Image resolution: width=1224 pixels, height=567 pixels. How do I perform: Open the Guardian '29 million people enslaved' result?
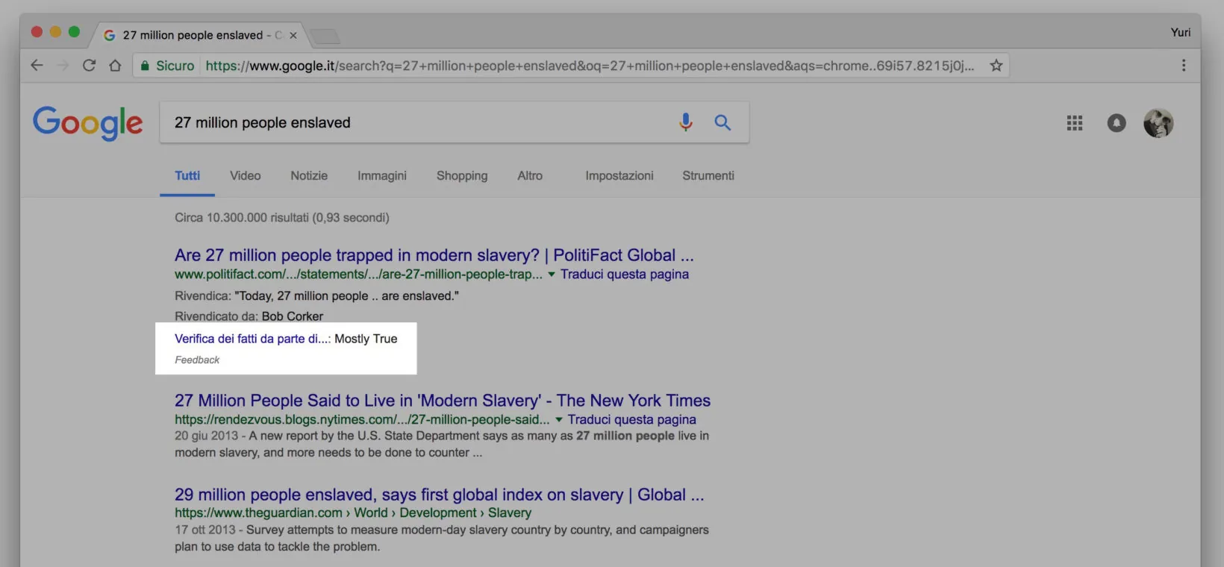440,495
